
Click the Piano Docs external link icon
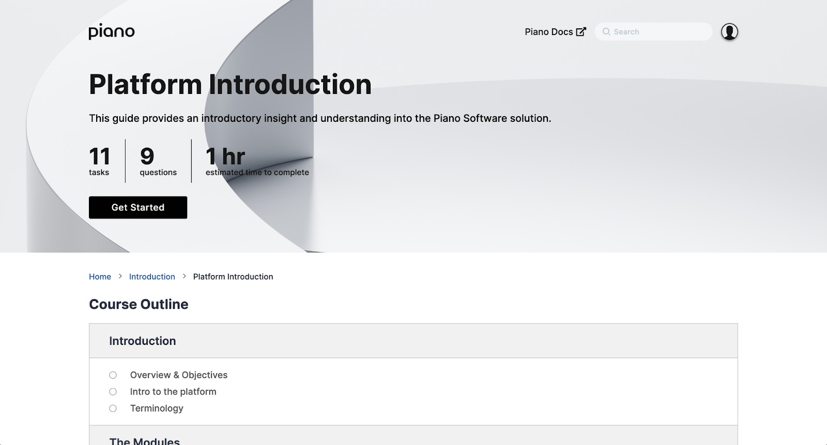tap(581, 31)
